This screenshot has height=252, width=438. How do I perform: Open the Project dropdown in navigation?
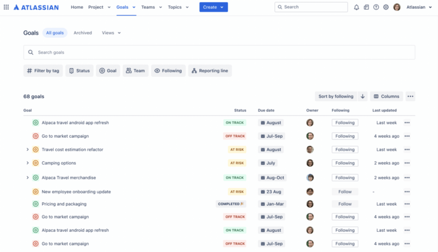coord(100,7)
